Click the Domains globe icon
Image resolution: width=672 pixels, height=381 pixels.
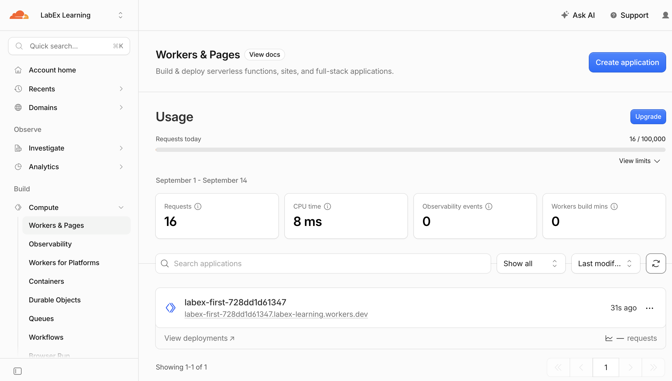18,107
